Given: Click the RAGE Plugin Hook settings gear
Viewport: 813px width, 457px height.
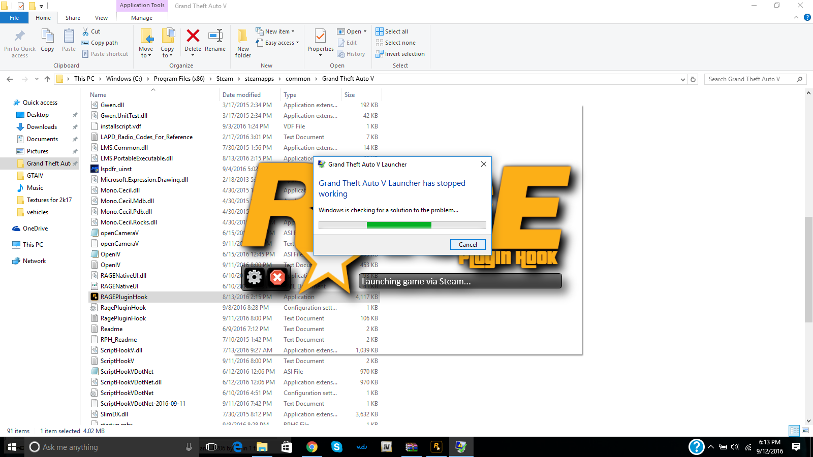Looking at the screenshot, I should tap(254, 277).
